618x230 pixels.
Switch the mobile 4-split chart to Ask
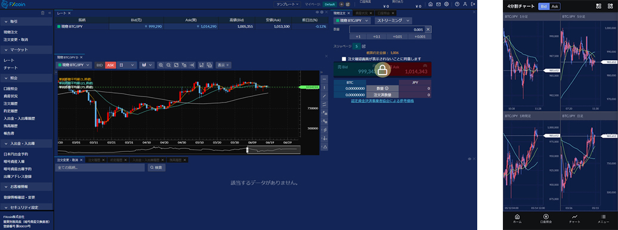coord(555,7)
